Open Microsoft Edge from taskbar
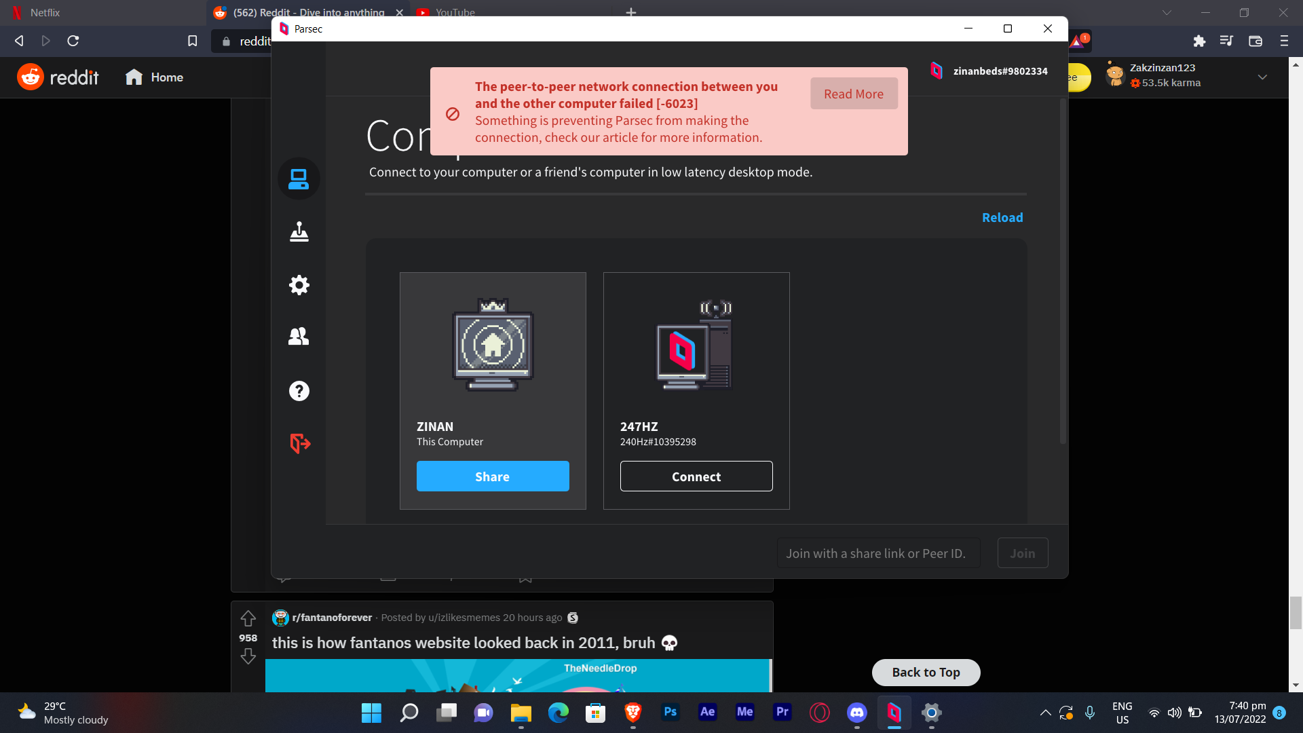 [x=558, y=713]
